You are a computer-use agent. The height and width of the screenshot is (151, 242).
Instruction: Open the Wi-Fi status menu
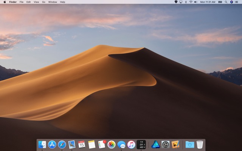pos(191,2)
